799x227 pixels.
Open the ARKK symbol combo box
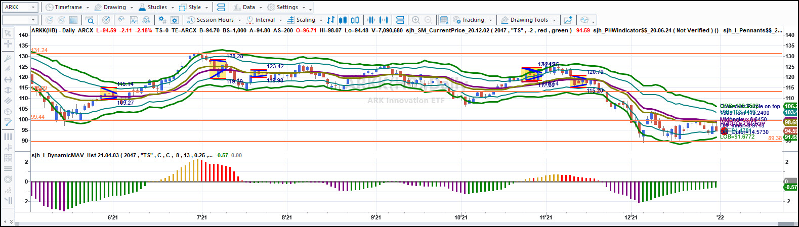20,7
